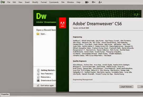Click the Open... link on welcome screen
The height and width of the screenshot is (97, 143).
[x=43, y=34]
